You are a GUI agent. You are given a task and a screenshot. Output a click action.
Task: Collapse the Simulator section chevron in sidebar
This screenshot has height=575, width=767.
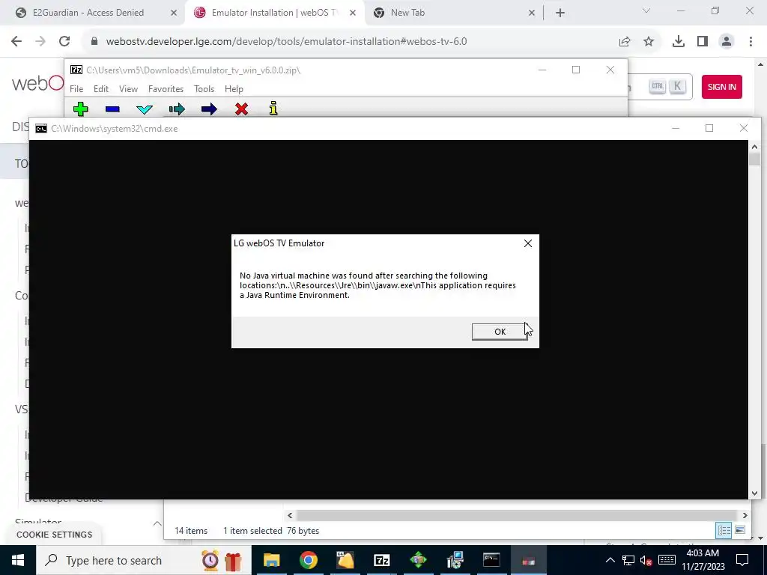[x=157, y=523]
